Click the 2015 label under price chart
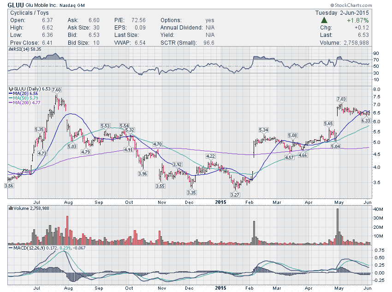 (x=221, y=202)
